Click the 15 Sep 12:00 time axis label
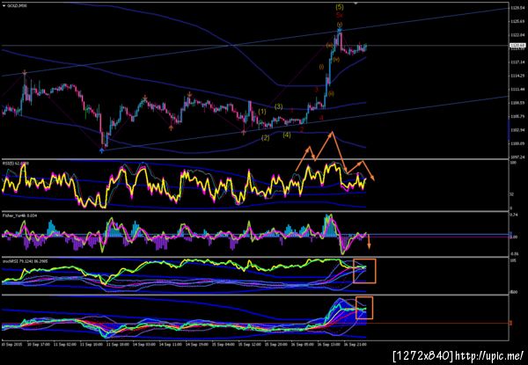Screen dimensions: 528x365 (248, 345)
